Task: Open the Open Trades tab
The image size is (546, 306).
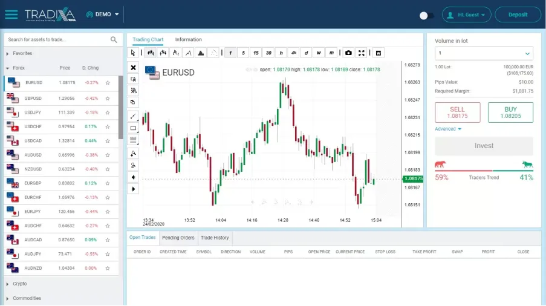Action: (x=143, y=238)
